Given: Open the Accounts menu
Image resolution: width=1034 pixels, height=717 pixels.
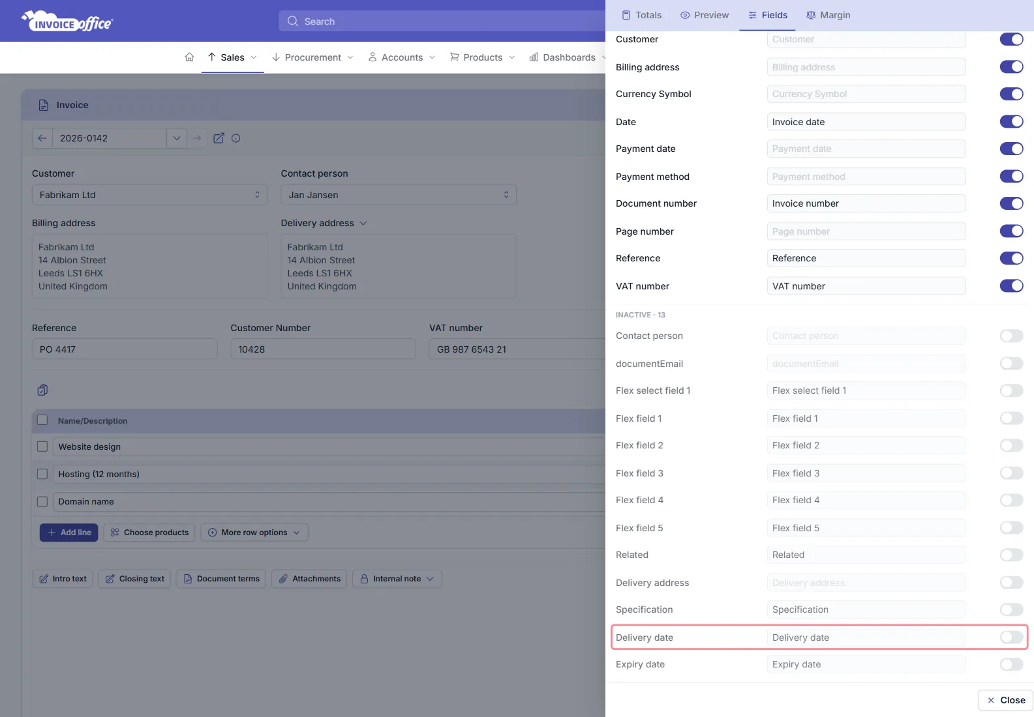Looking at the screenshot, I should 402,57.
